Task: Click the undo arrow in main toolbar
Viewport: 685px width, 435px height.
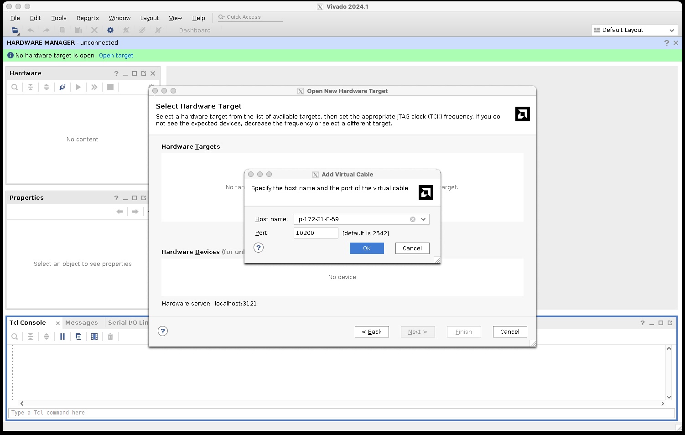Action: point(31,30)
